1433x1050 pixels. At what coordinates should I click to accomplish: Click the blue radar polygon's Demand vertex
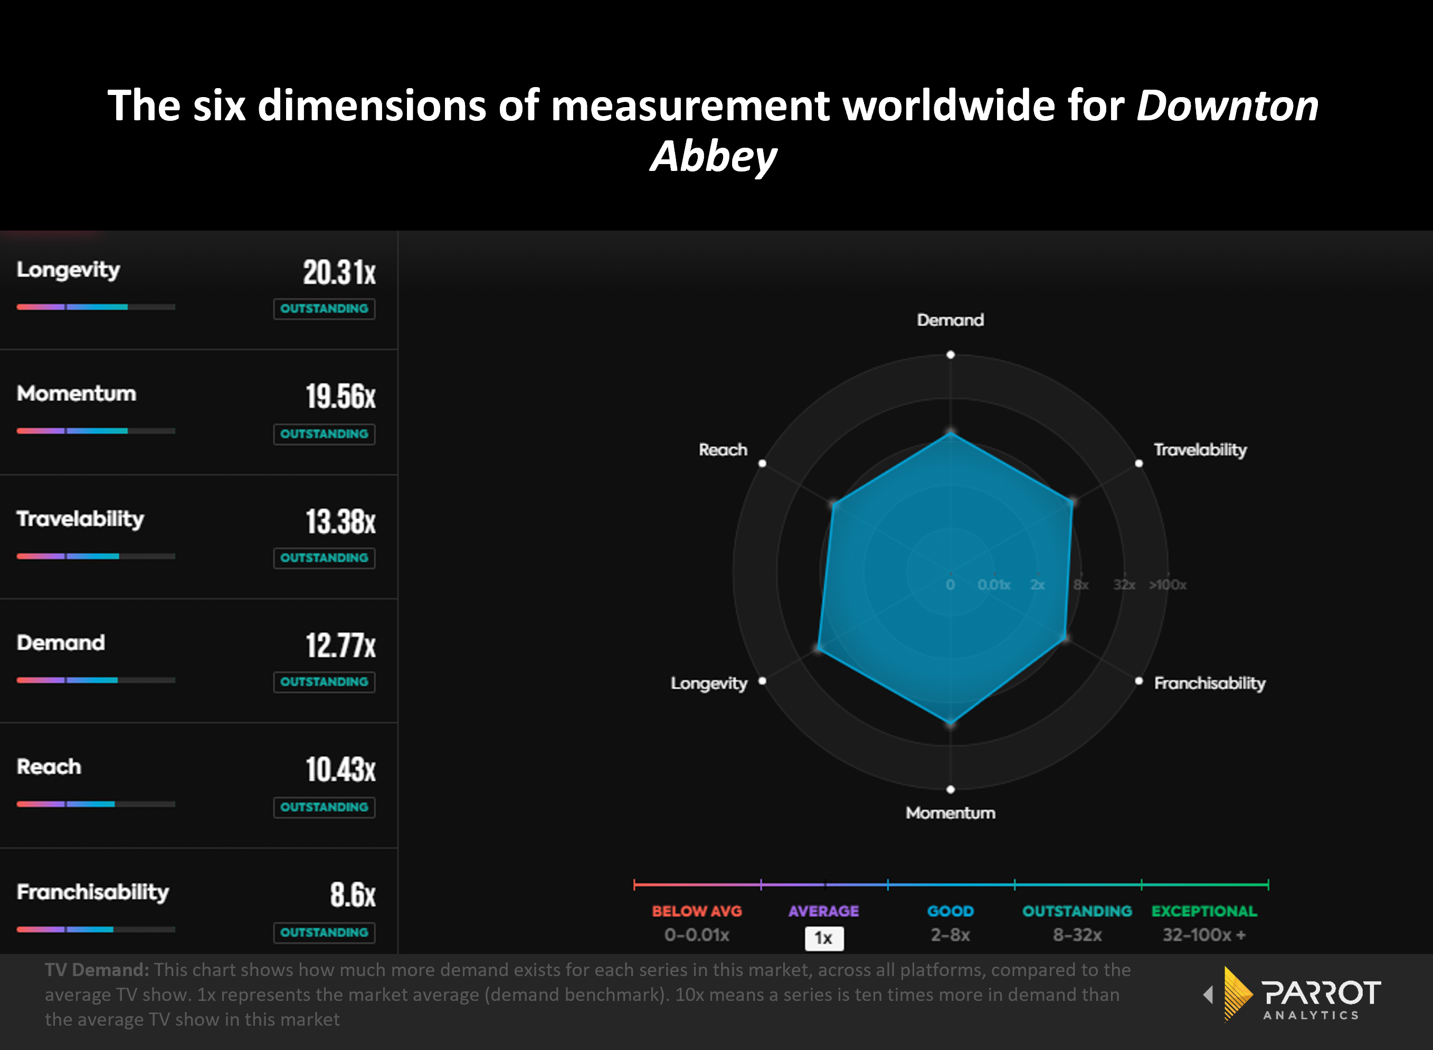(951, 434)
